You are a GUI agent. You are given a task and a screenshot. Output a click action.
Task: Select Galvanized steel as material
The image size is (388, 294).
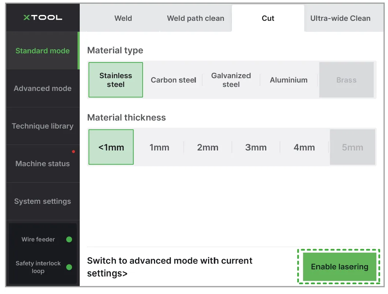[x=231, y=80]
